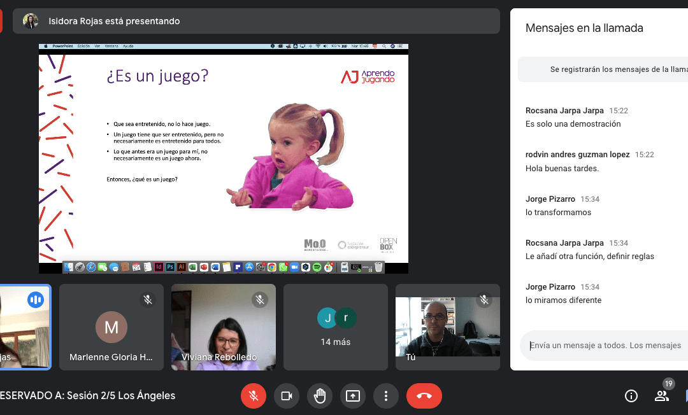Viewport: 688px width, 415px height.
Task: Click the muted mic icon on Viviana's tile
Action: point(260,300)
